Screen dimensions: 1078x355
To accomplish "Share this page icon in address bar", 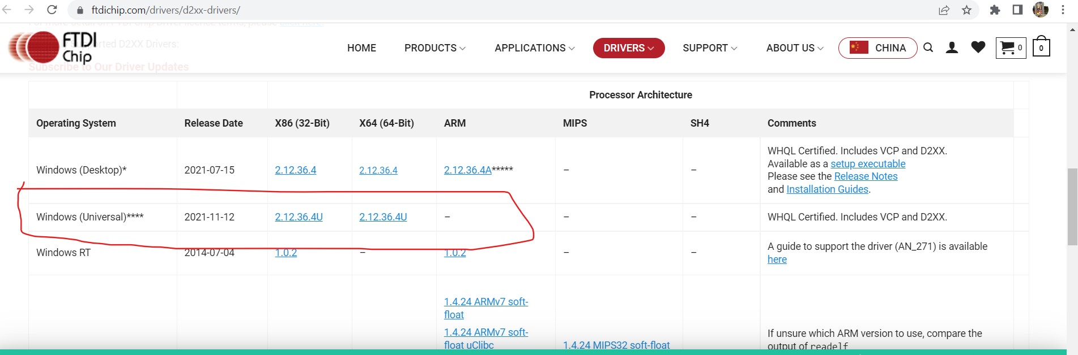I will coord(944,10).
